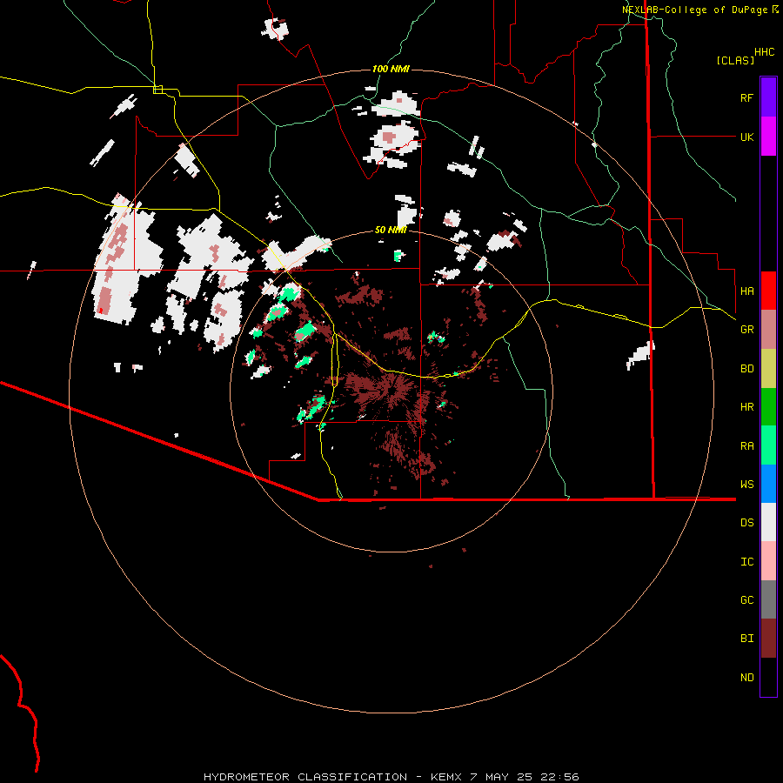Click the UK legend label
Screen dimensions: 783x783
(x=746, y=137)
